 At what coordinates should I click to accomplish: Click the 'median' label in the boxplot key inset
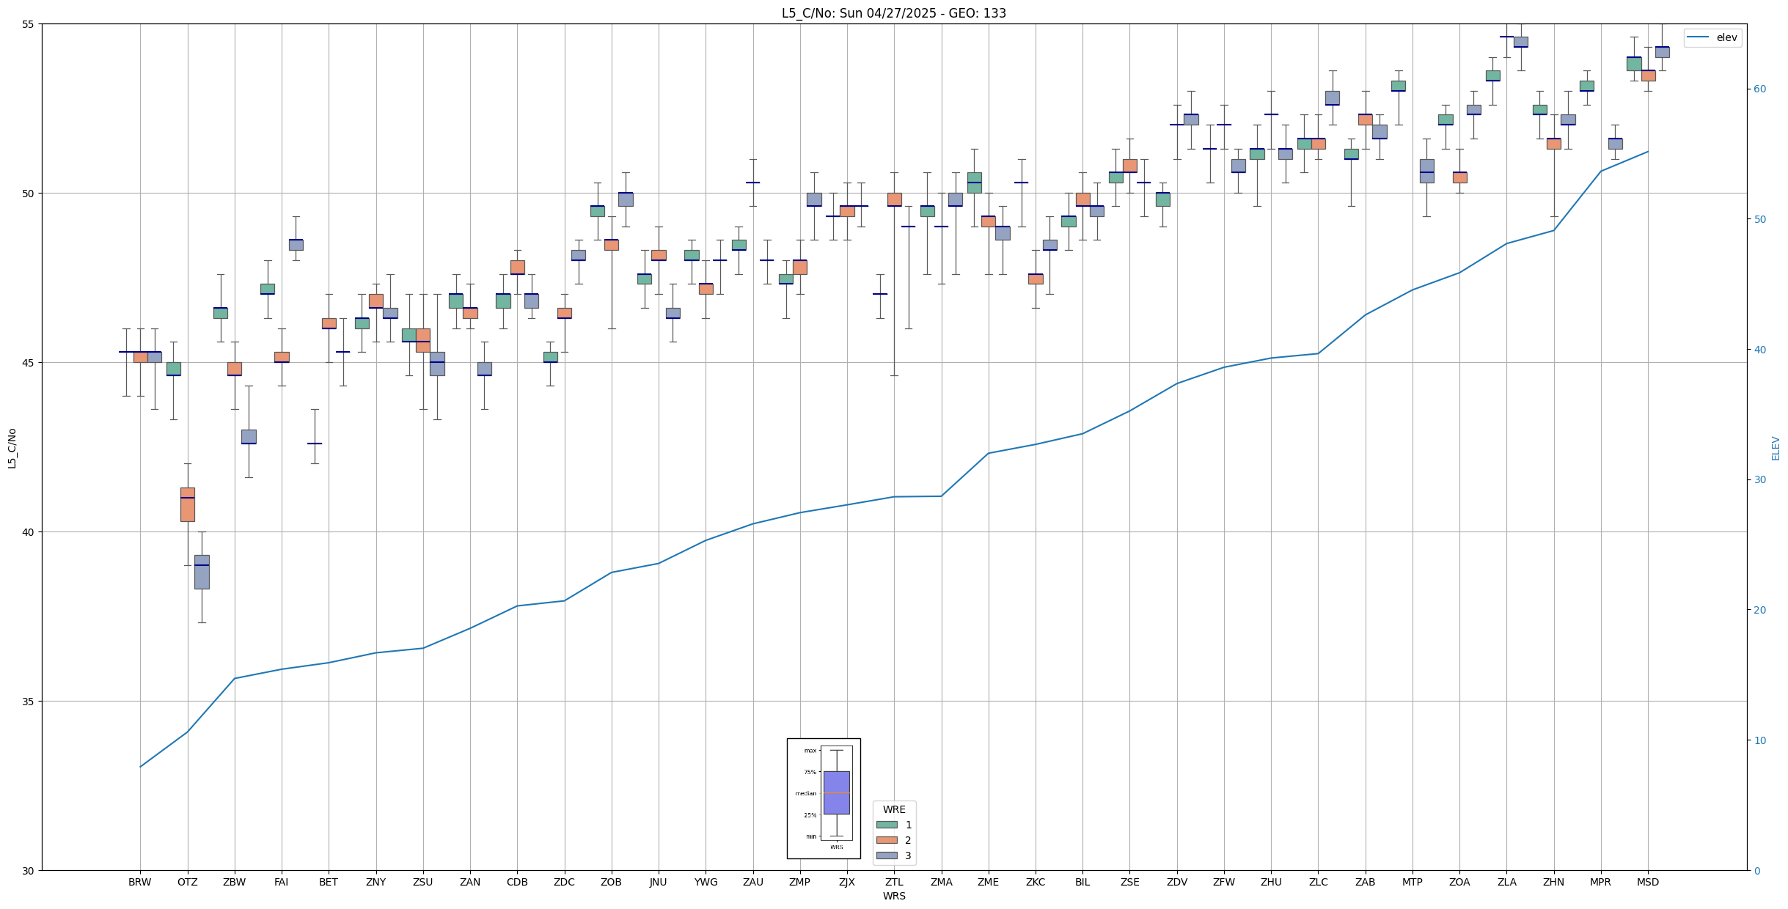click(805, 793)
